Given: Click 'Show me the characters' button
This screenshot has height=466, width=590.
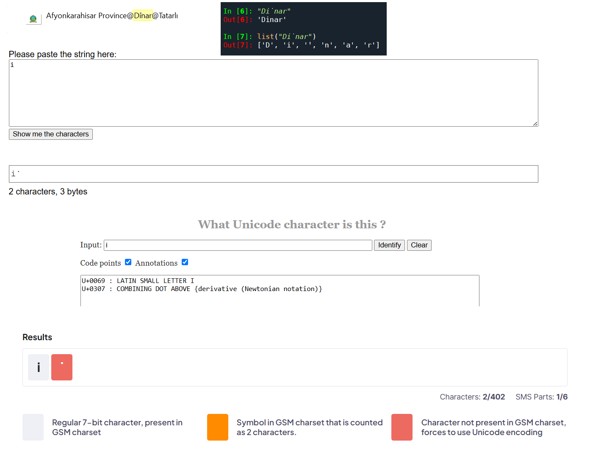Looking at the screenshot, I should tap(51, 134).
